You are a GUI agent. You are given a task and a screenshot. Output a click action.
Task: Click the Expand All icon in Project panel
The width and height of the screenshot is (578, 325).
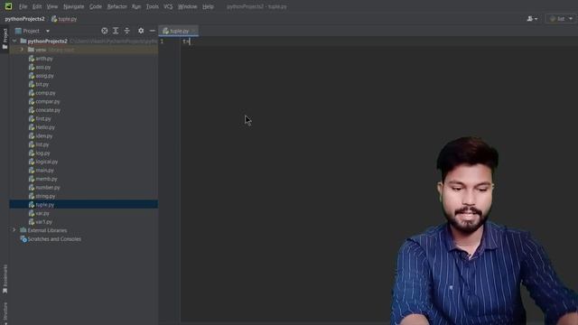116,31
